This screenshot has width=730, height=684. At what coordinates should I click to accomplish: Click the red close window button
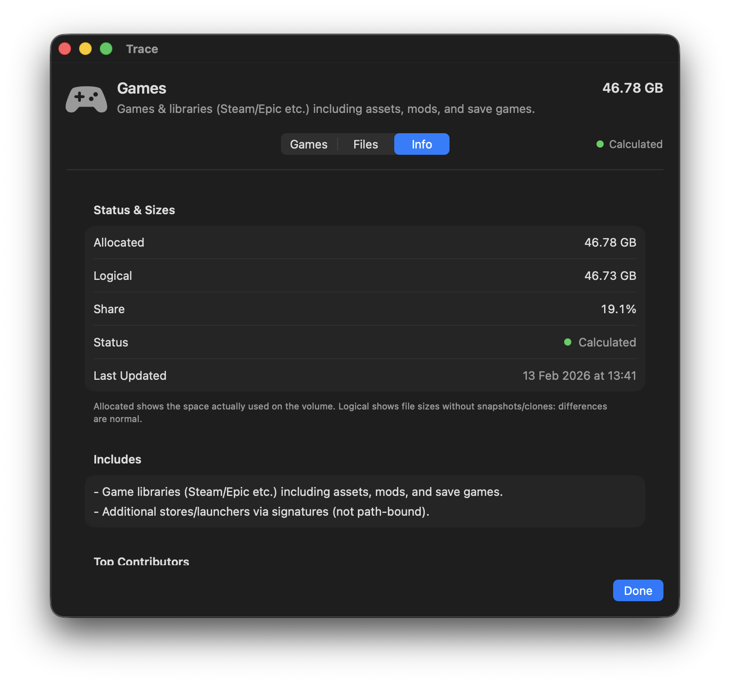[65, 49]
